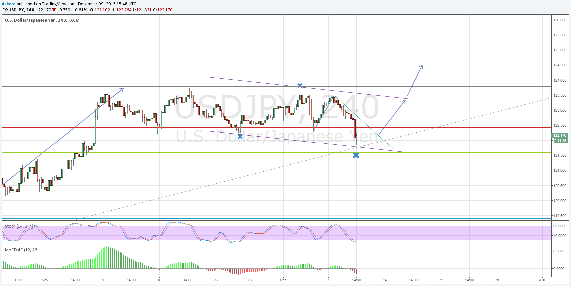Click the percent change value (-0.61%)
Image resolution: width=571 pixels, height=286 pixels.
(80, 10)
